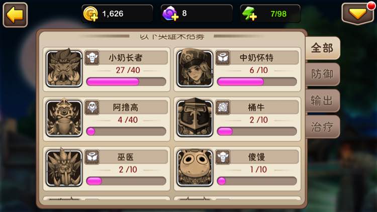Add gold coins with plus icon

click(x=90, y=14)
